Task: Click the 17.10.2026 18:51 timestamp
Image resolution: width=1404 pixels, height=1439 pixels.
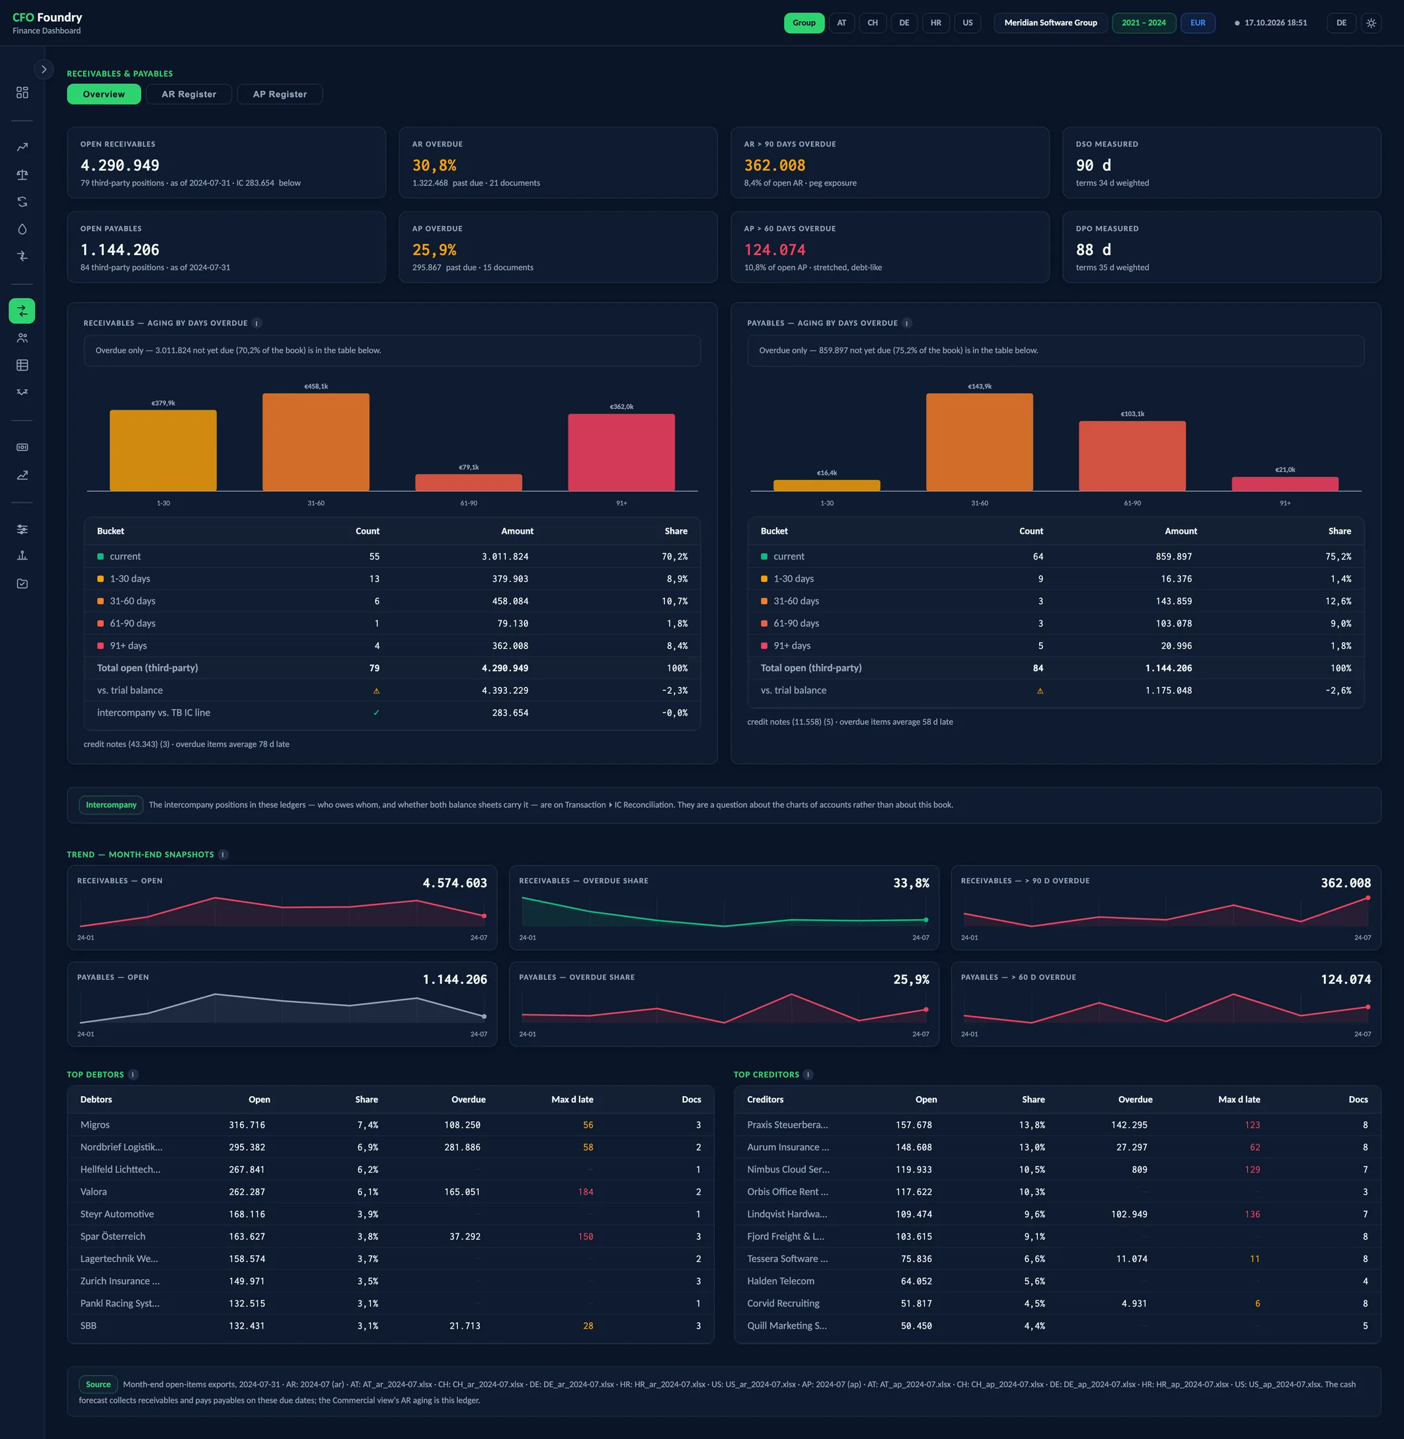Action: pos(1276,23)
